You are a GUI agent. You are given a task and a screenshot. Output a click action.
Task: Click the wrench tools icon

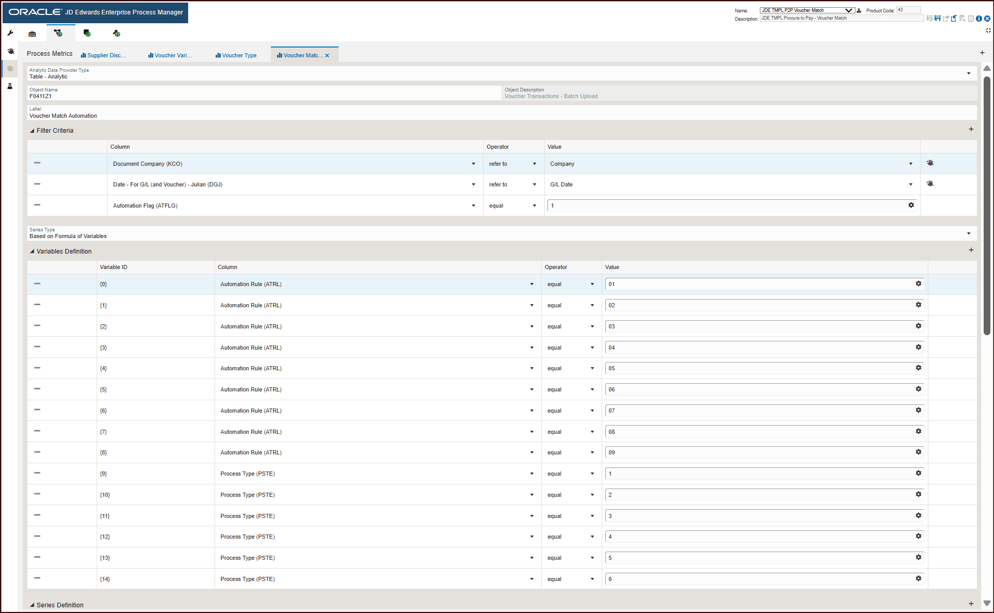[10, 33]
